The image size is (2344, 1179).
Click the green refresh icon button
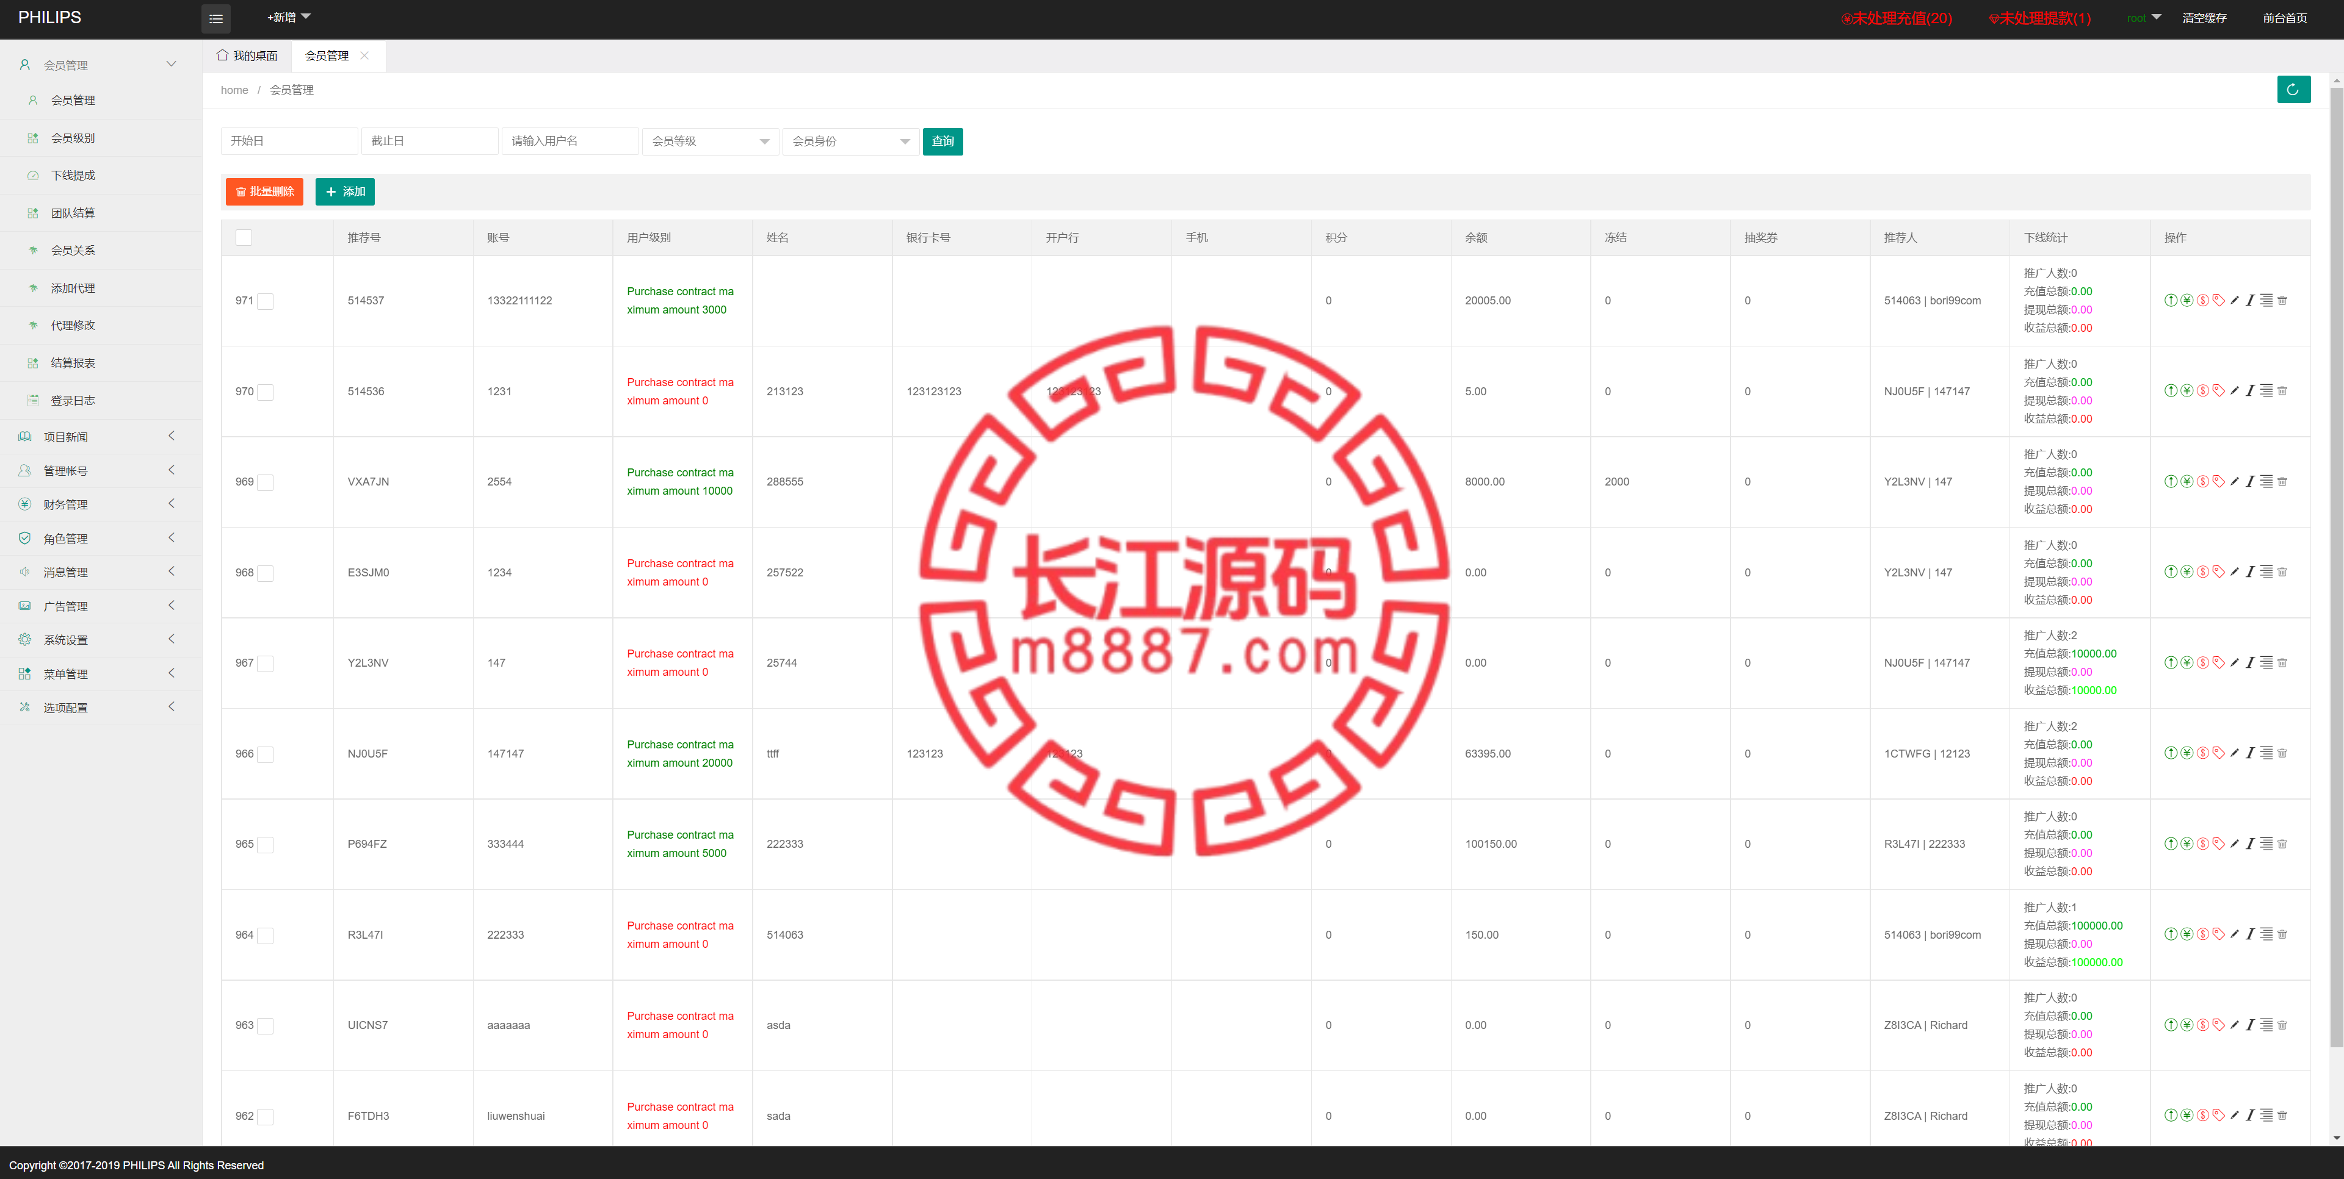click(x=2293, y=90)
